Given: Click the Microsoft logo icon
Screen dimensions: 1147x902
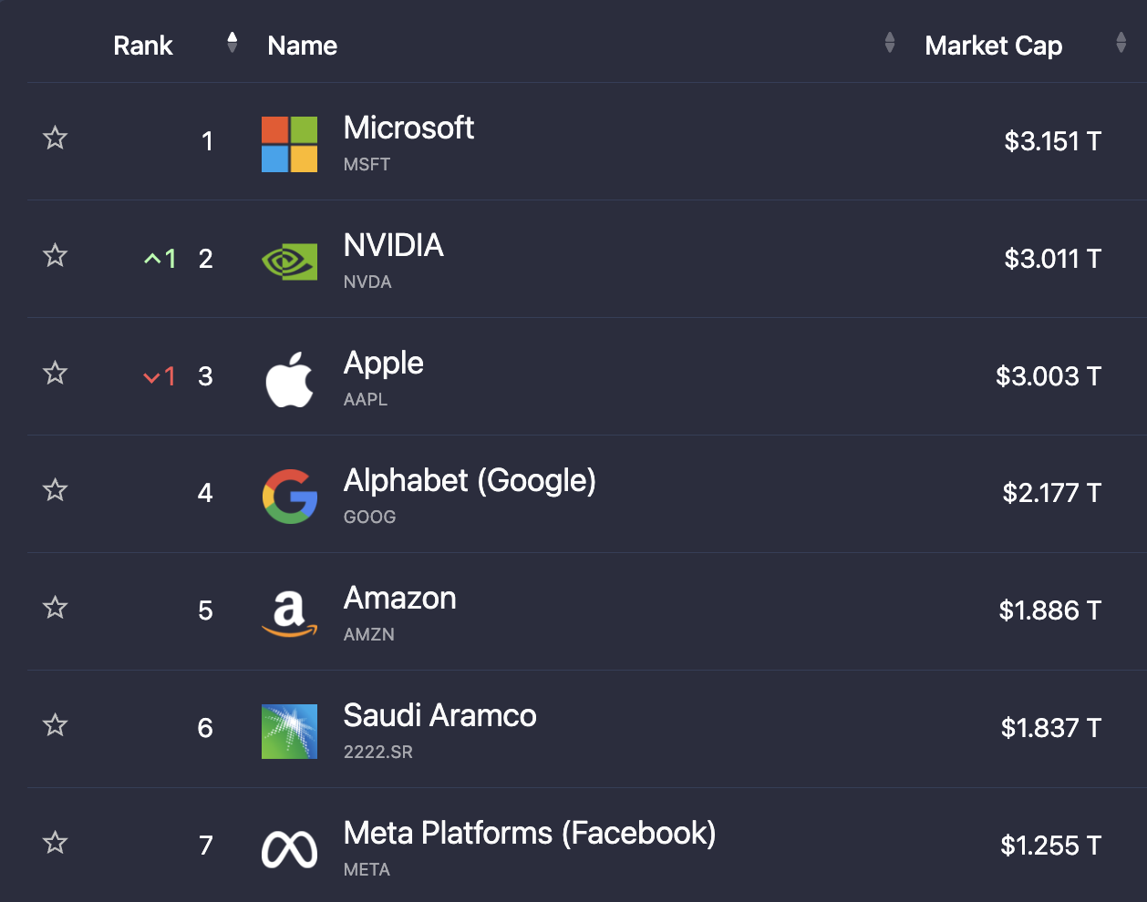Looking at the screenshot, I should tap(289, 142).
